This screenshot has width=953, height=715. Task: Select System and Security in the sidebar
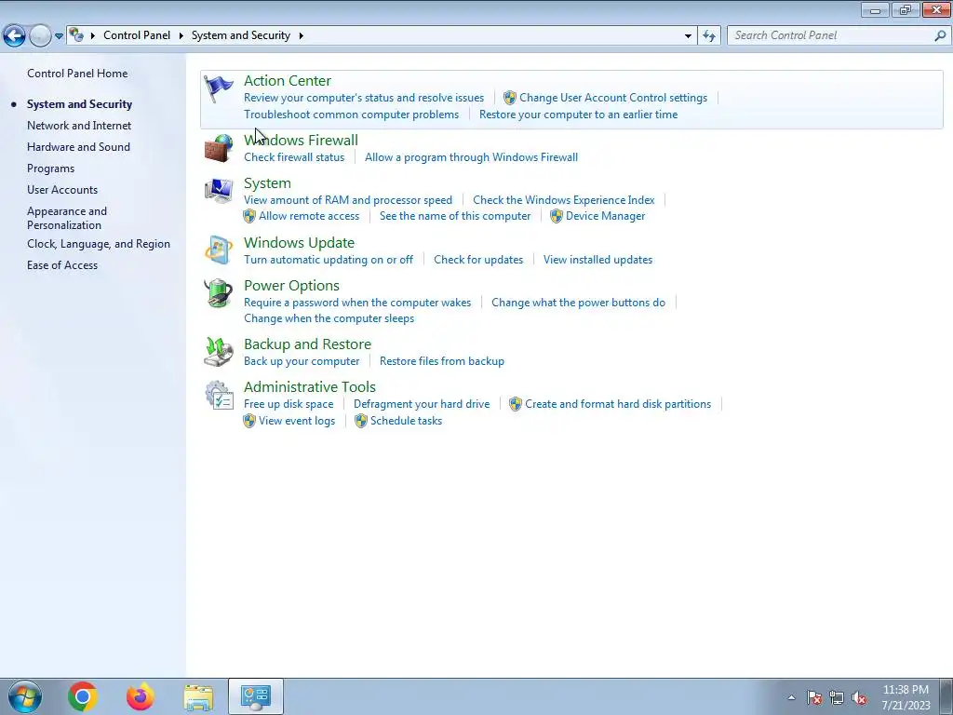80,104
